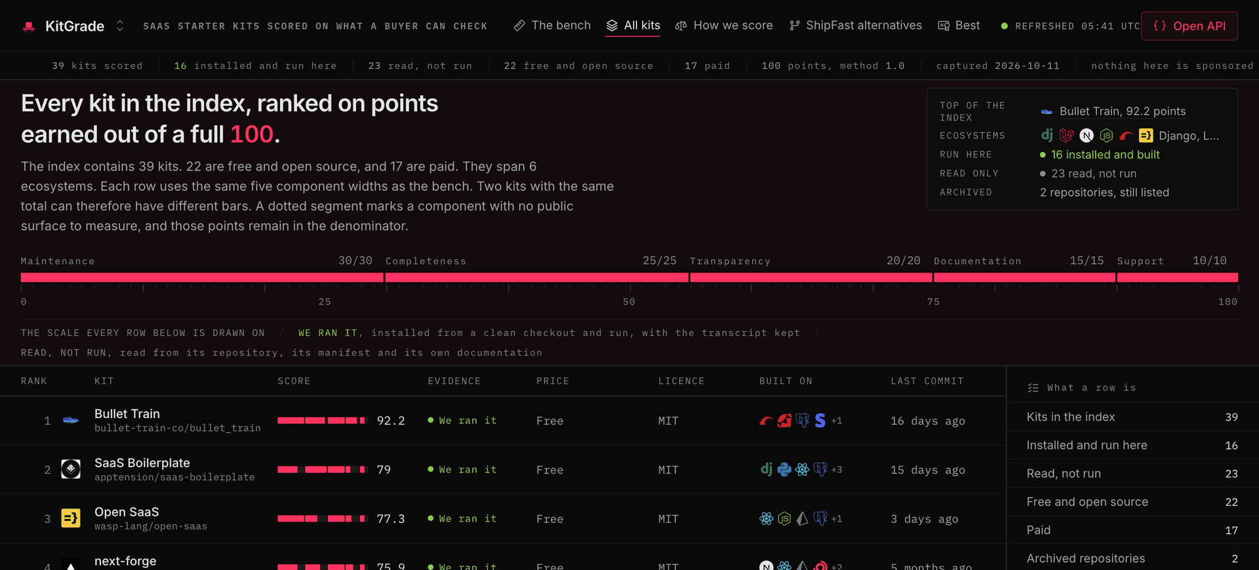The image size is (1259, 570).
Task: Open the Open SaaS kit name
Action: click(x=127, y=512)
